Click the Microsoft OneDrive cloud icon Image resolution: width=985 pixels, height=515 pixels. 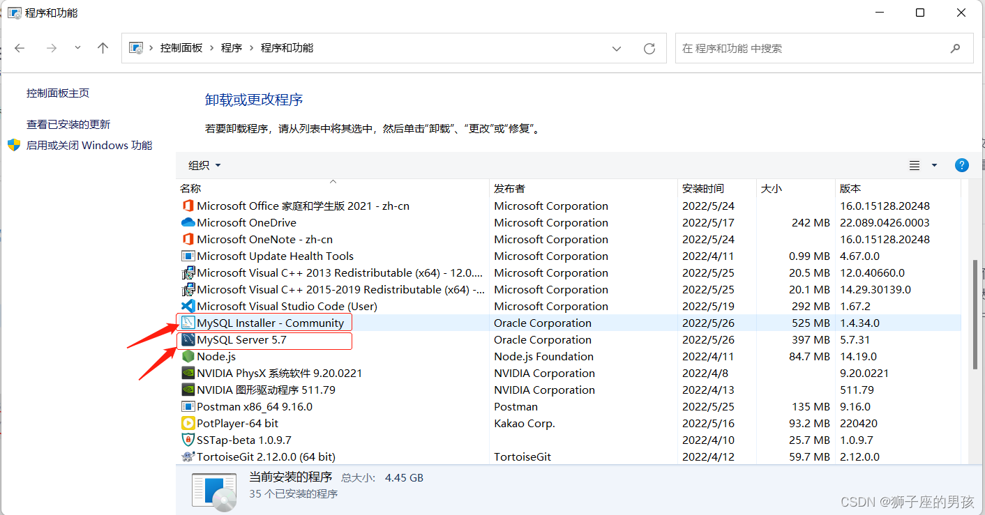point(188,222)
